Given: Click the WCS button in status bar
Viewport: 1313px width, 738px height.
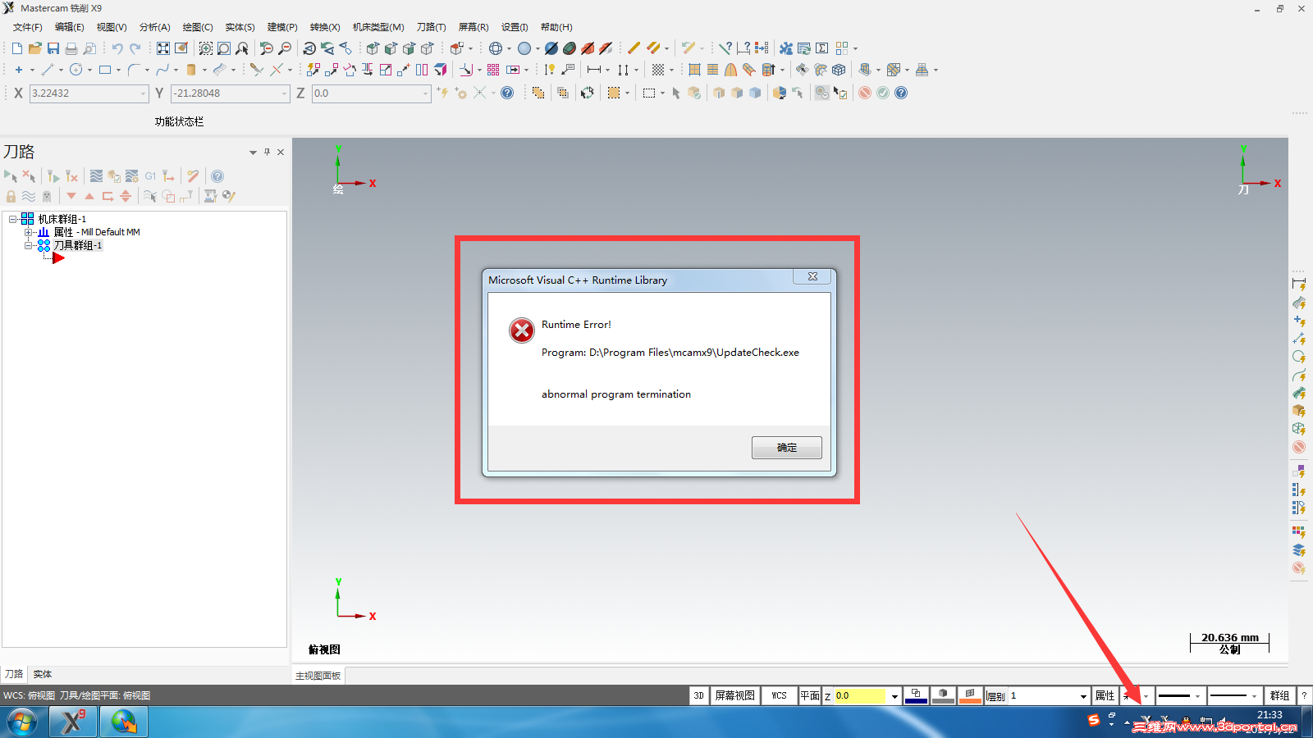Looking at the screenshot, I should (x=779, y=695).
